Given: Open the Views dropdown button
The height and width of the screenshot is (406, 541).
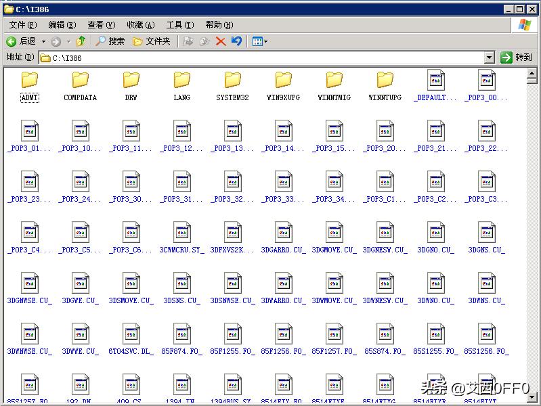Looking at the screenshot, I should [260, 42].
